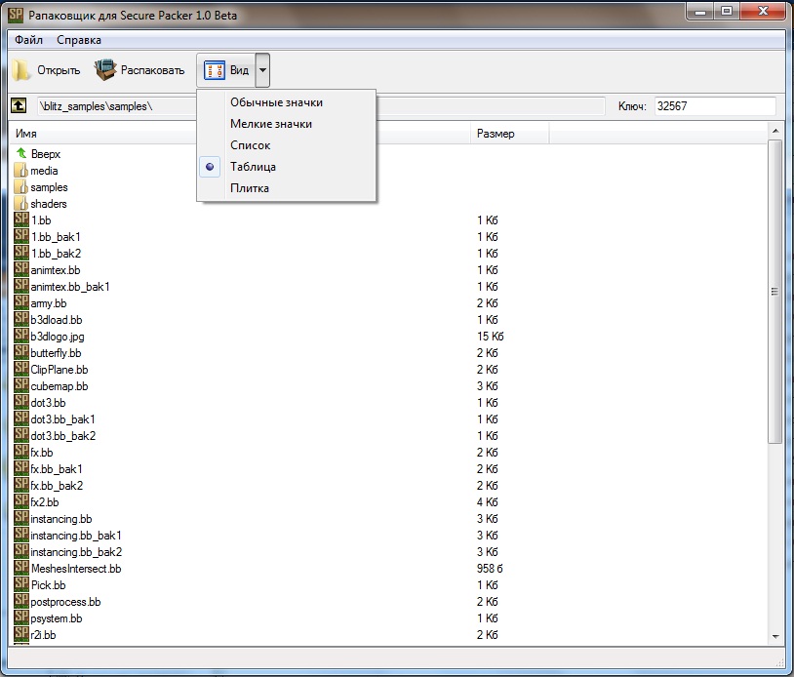The height and width of the screenshot is (677, 794).
Task: Select the media folder icon
Action: tap(20, 170)
